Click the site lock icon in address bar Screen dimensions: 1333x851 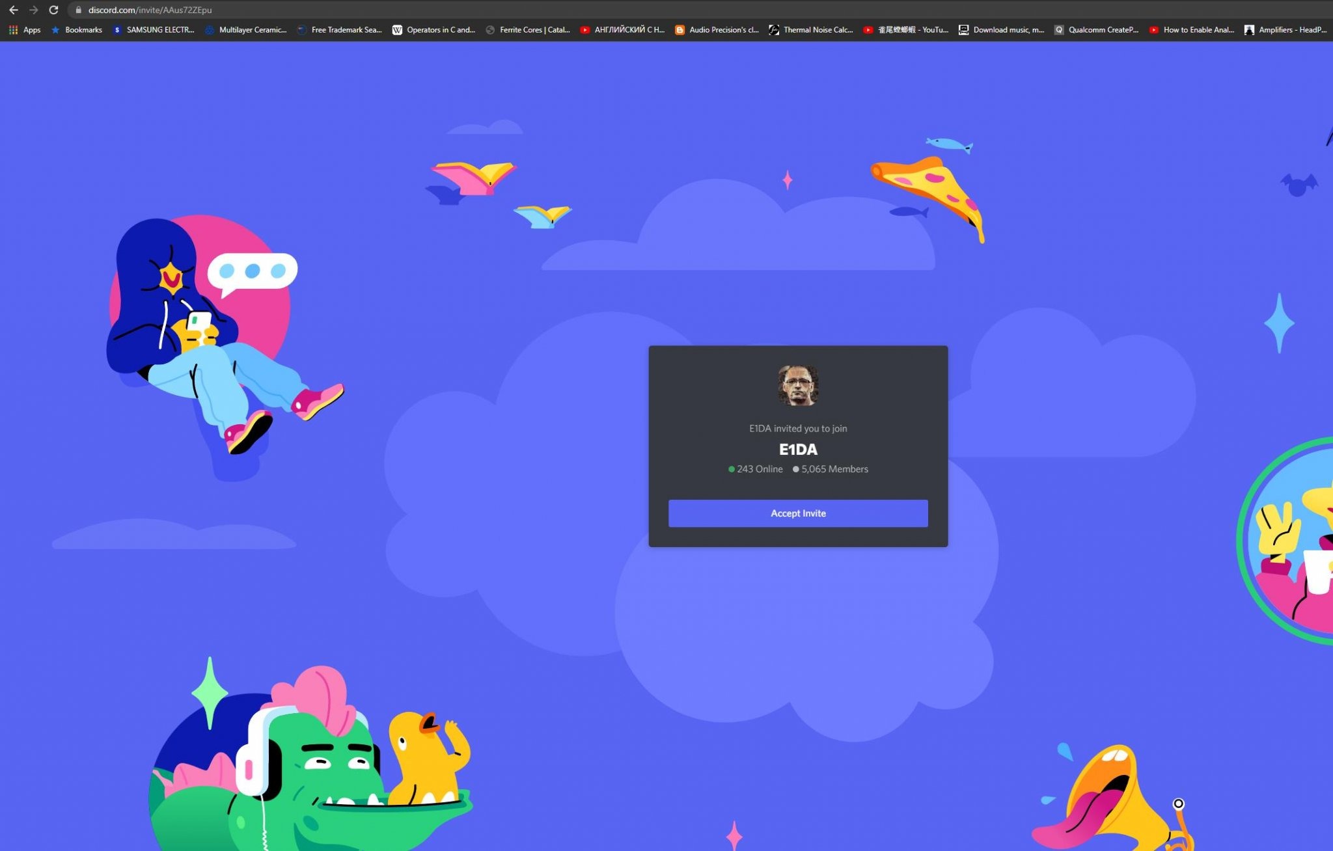pos(78,10)
